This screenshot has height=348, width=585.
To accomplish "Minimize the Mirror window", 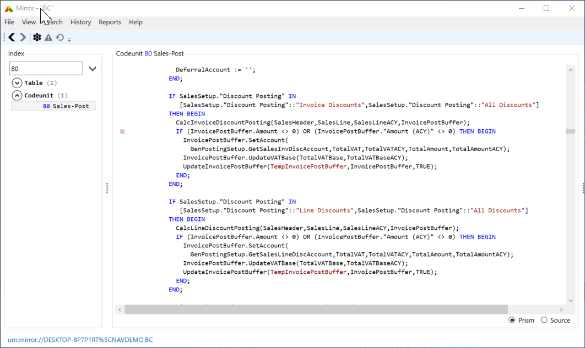I will [522, 8].
